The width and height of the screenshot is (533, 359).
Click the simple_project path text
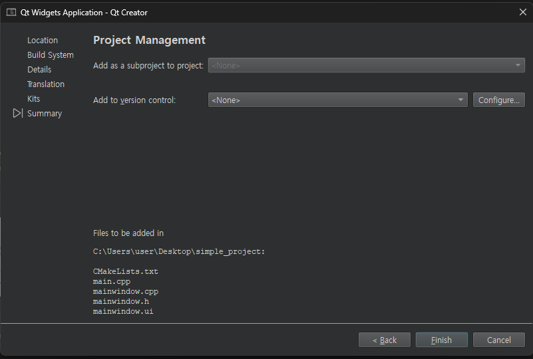[x=179, y=252]
